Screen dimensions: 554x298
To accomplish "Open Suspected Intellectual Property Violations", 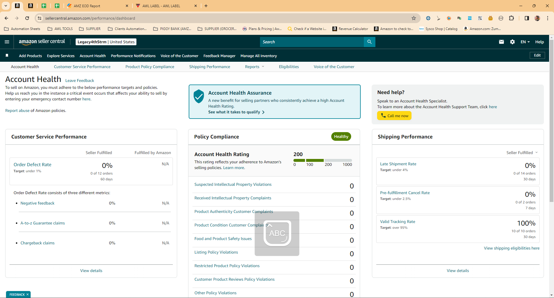I will (233, 184).
